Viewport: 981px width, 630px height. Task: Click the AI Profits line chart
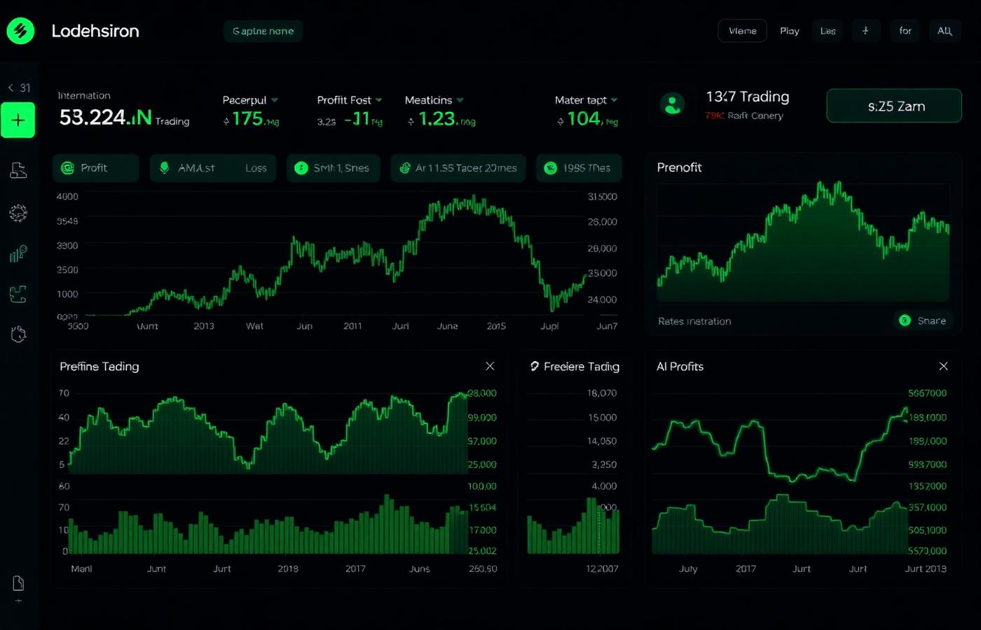[x=779, y=444]
